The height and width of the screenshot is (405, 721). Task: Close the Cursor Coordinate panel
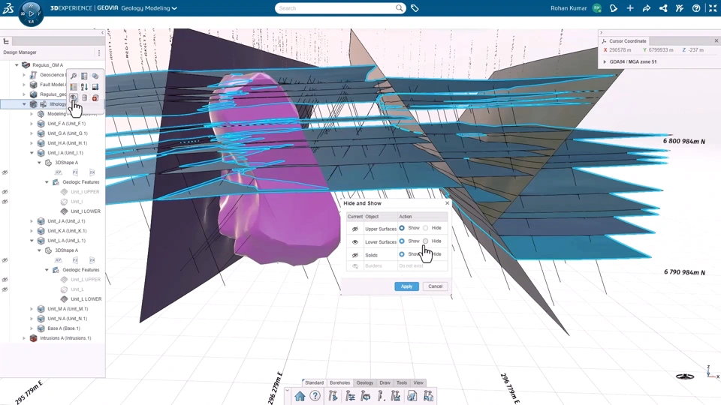tap(716, 40)
